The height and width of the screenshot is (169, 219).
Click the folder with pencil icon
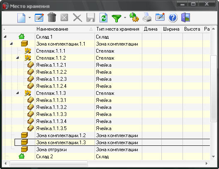(x=160, y=17)
